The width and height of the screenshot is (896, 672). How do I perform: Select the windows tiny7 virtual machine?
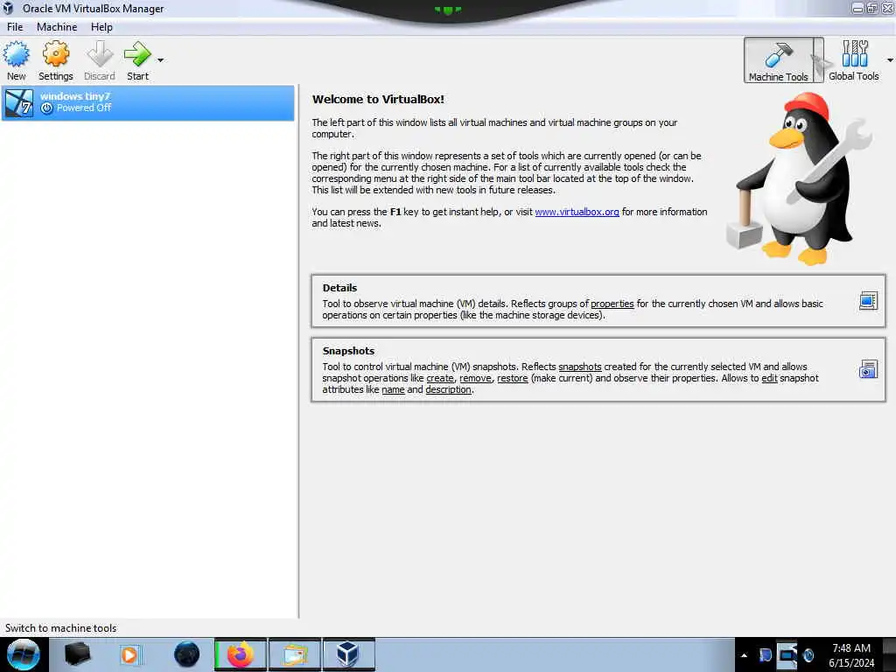[147, 103]
